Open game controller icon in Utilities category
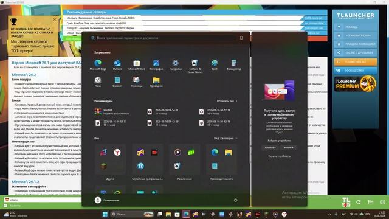 [x=140, y=152]
